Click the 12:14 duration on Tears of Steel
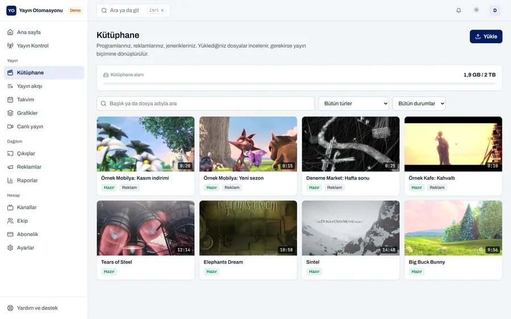This screenshot has height=319, width=511. 184,250
